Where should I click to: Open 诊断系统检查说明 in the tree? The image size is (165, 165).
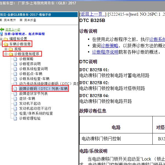(x=33, y=69)
